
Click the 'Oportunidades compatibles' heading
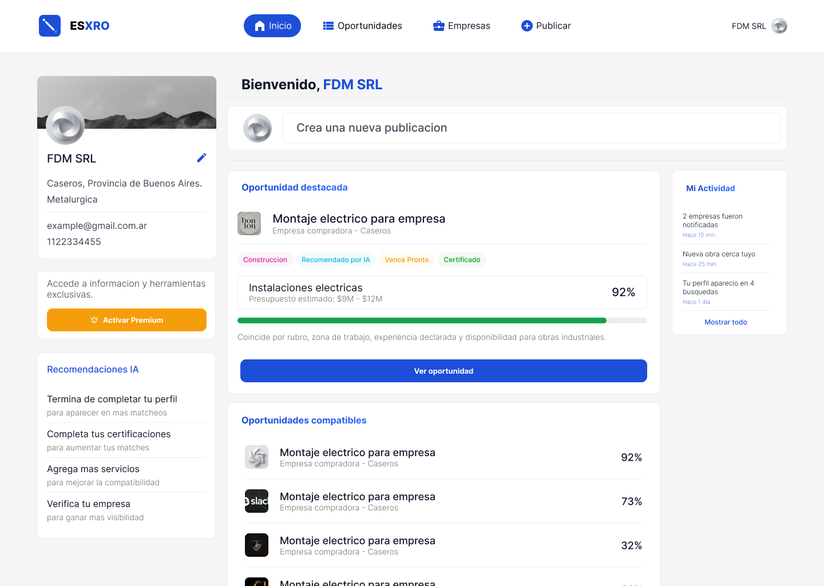click(304, 420)
